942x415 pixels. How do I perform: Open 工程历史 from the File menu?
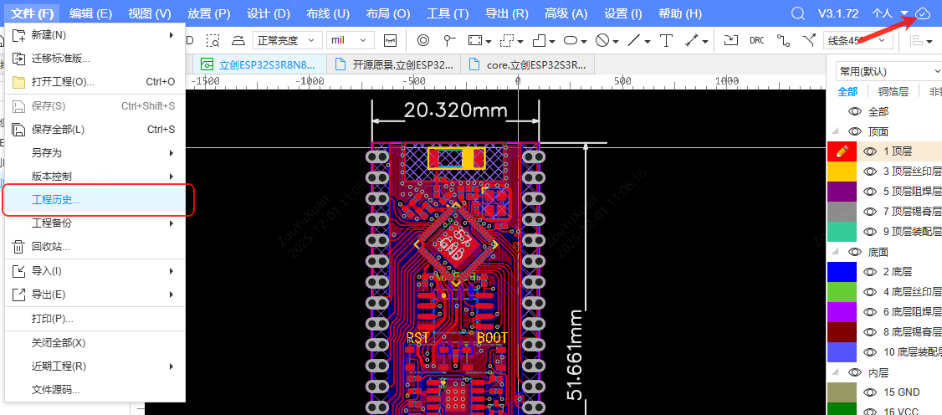[56, 200]
